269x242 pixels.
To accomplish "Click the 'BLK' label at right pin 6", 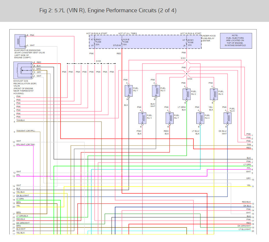I will pos(249,158).
